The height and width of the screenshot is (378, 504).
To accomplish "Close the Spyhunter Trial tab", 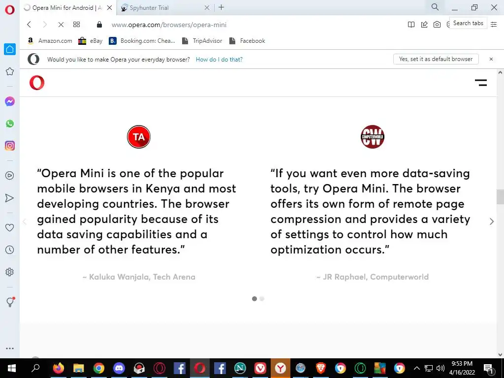I will pos(207,7).
